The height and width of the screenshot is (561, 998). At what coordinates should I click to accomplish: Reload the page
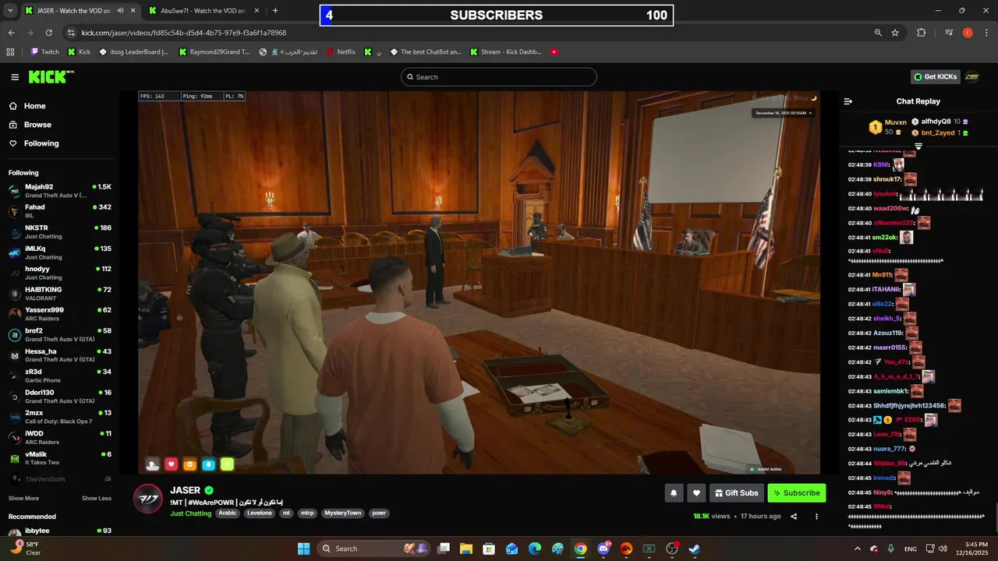[48, 33]
